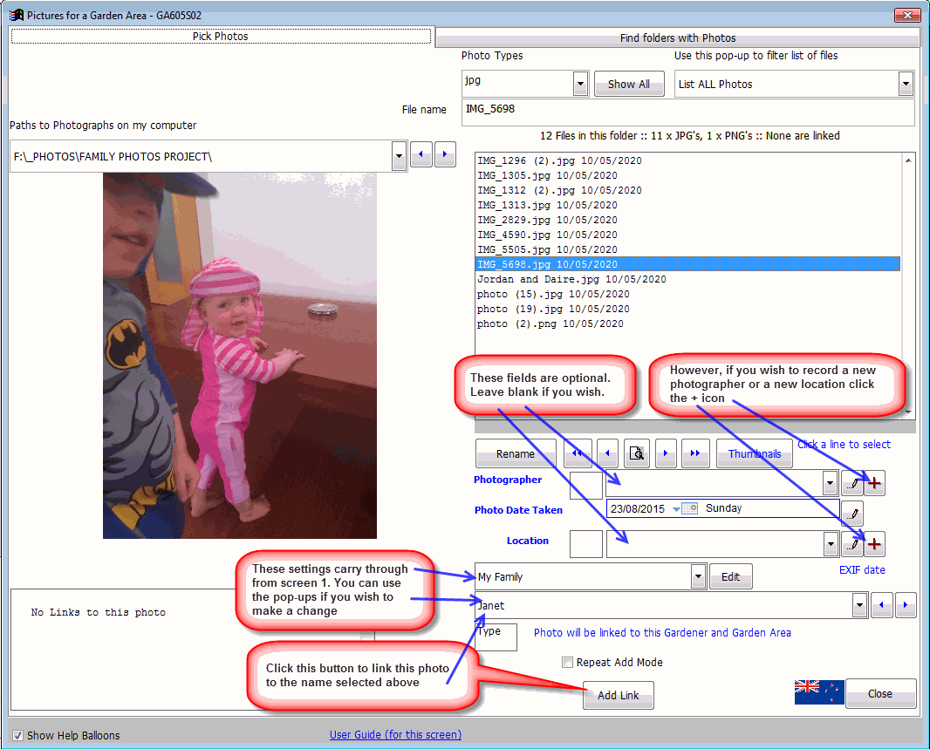This screenshot has height=749, width=930.
Task: Select IMG_1312 (2).jpg in the file list
Action: tap(688, 190)
